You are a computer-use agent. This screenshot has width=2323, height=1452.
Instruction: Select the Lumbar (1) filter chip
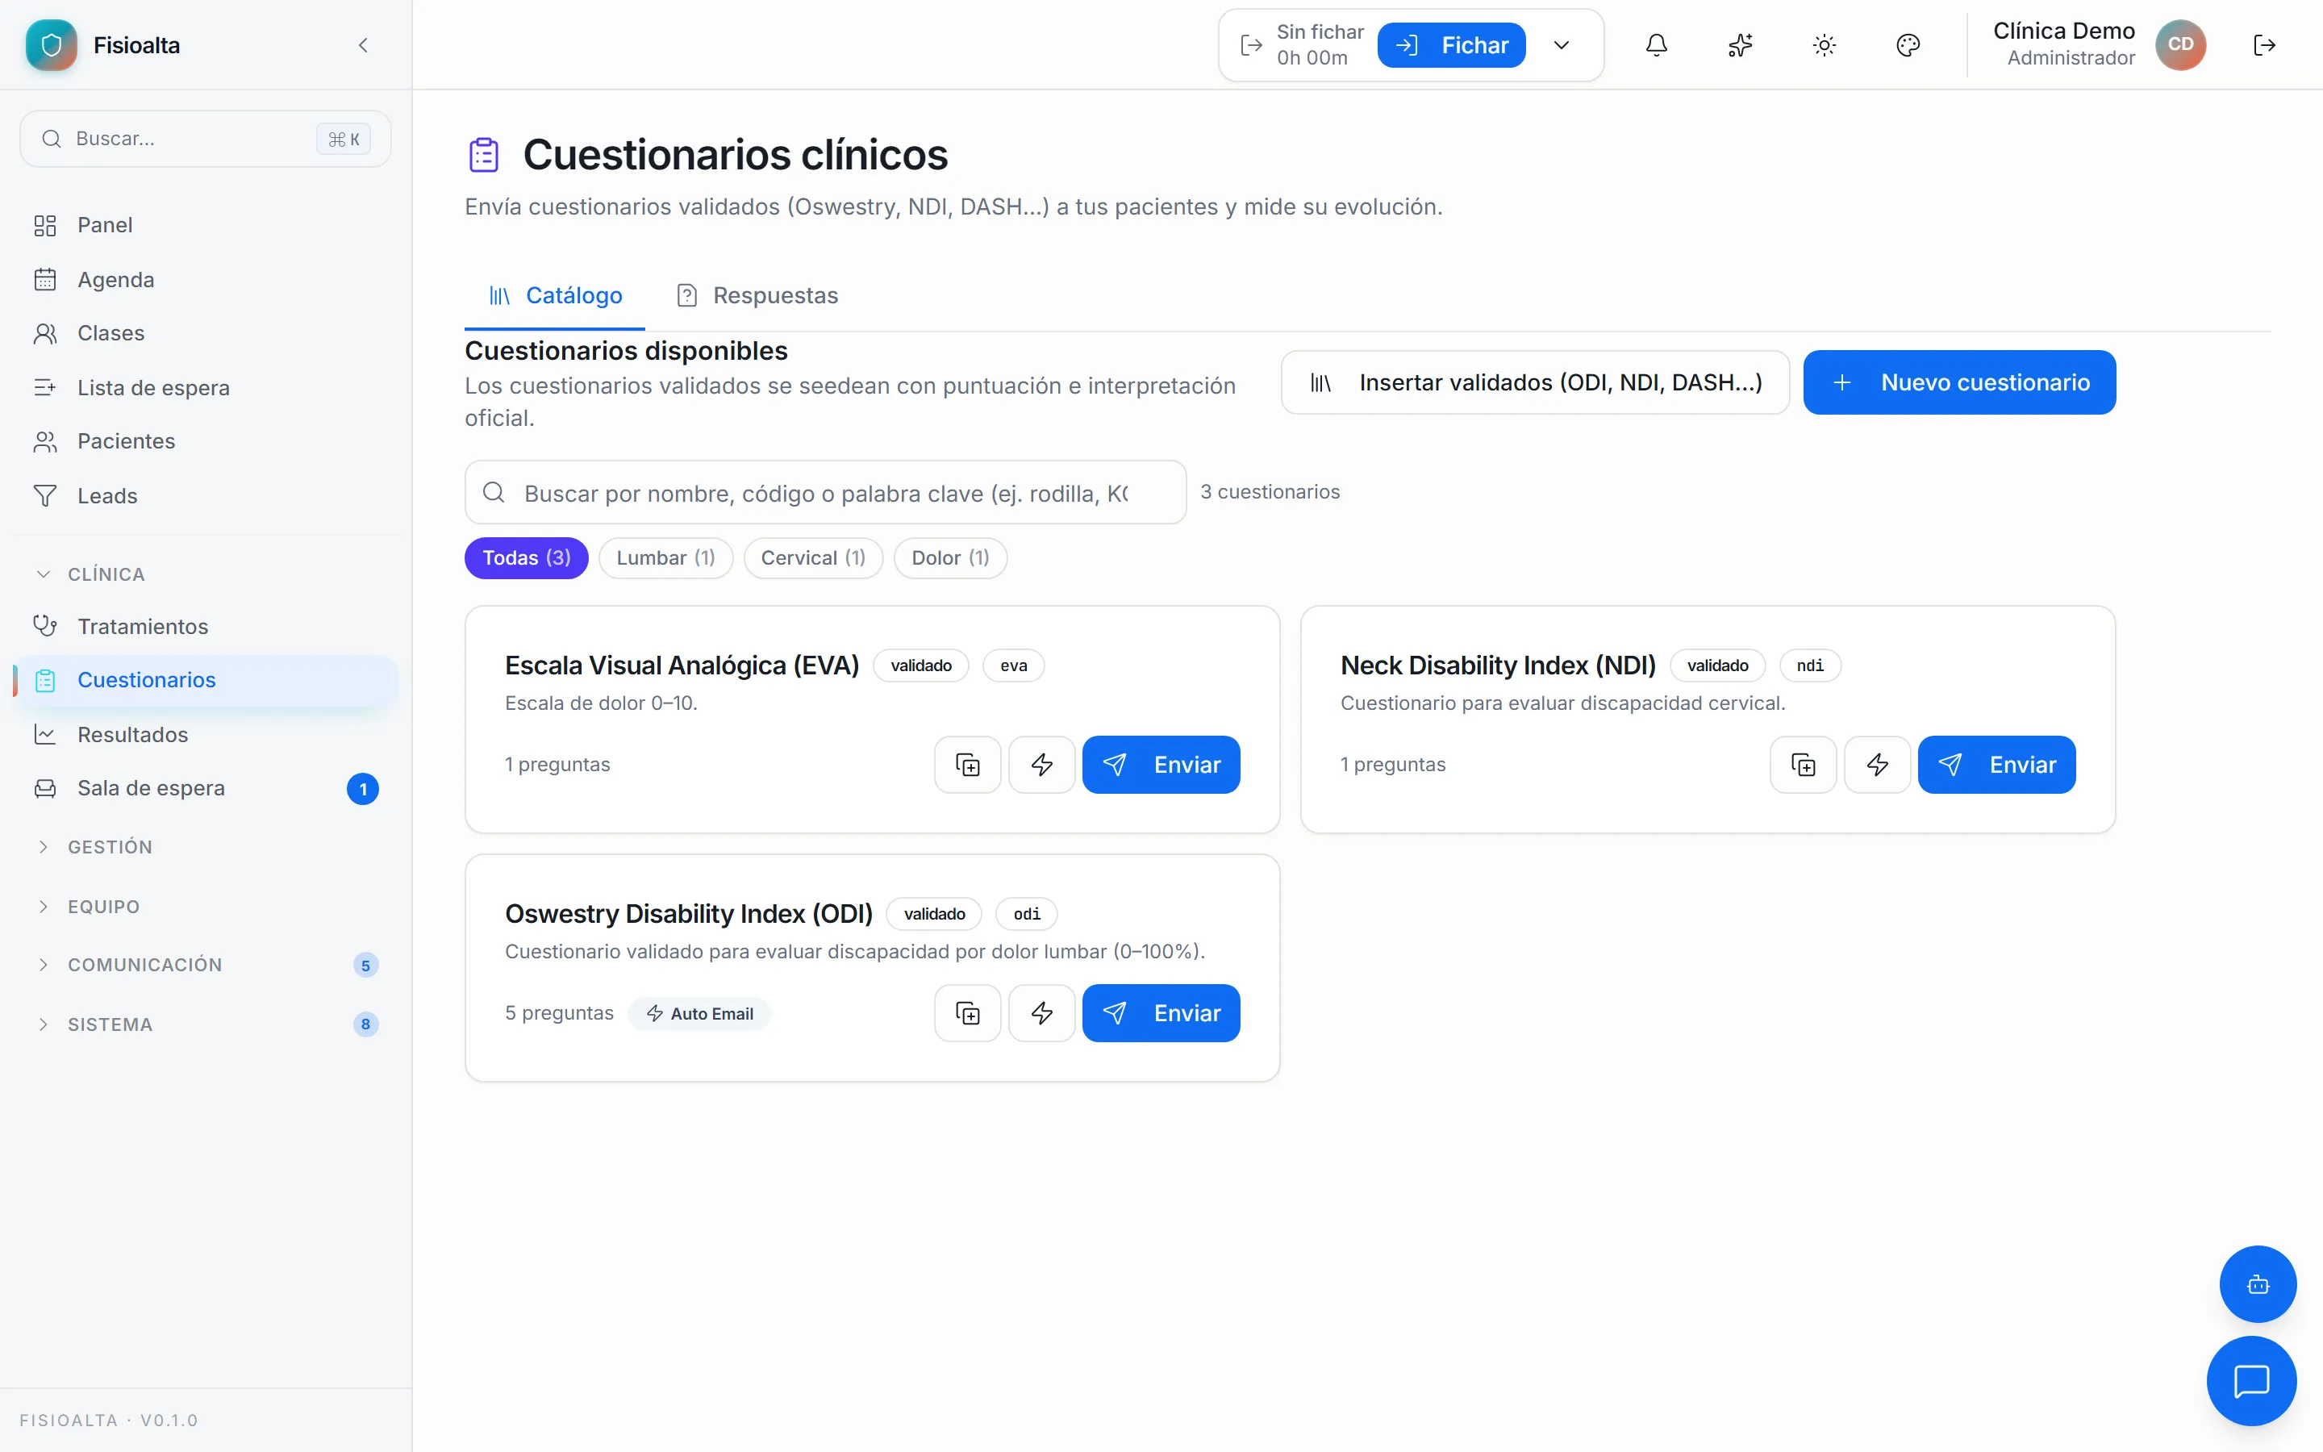coord(665,558)
